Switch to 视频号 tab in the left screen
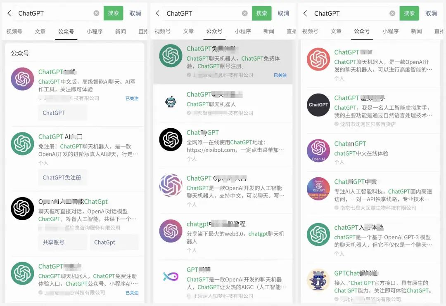 tap(14, 31)
